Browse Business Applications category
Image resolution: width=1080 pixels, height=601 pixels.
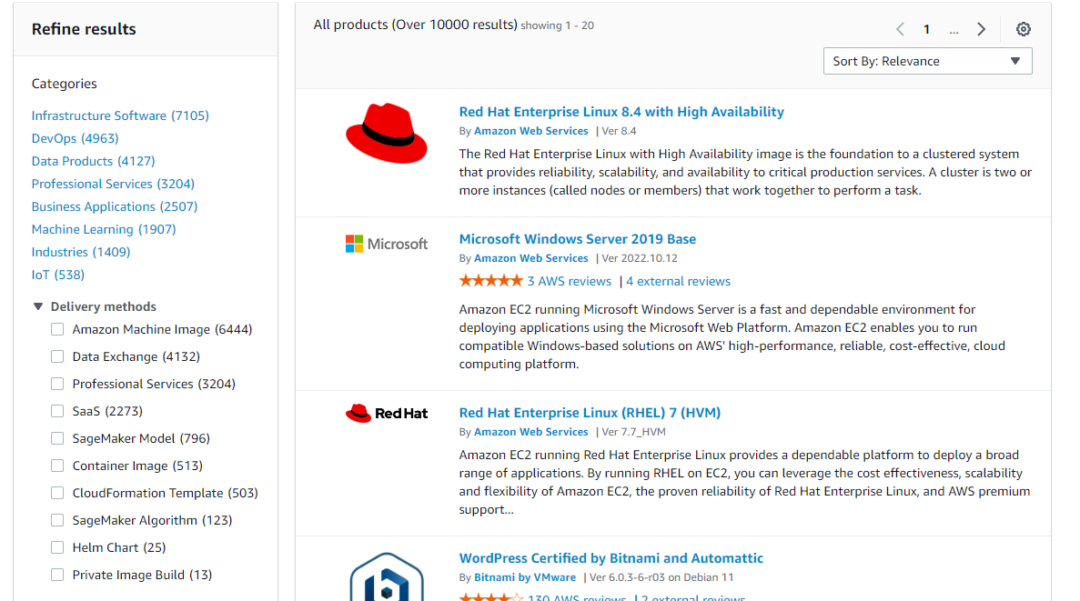pos(115,206)
